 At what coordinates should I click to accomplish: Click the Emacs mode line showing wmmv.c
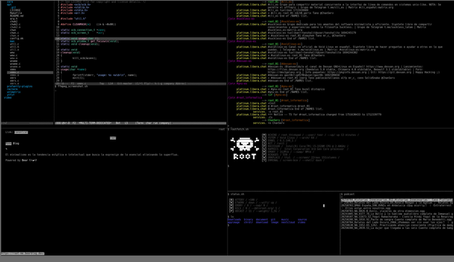pos(140,83)
